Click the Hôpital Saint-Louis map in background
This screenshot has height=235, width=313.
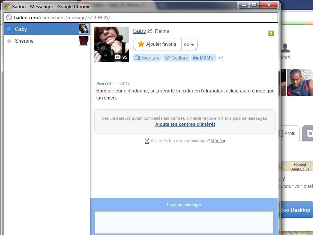[x=297, y=166]
